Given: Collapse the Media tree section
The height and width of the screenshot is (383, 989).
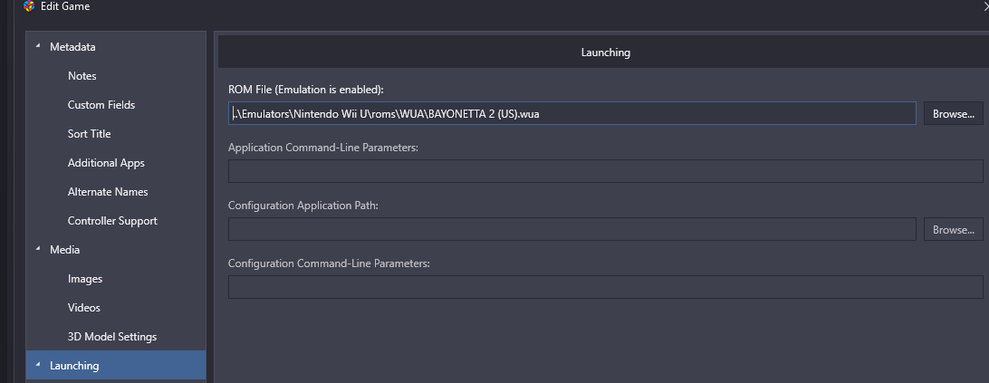Looking at the screenshot, I should click(x=38, y=249).
